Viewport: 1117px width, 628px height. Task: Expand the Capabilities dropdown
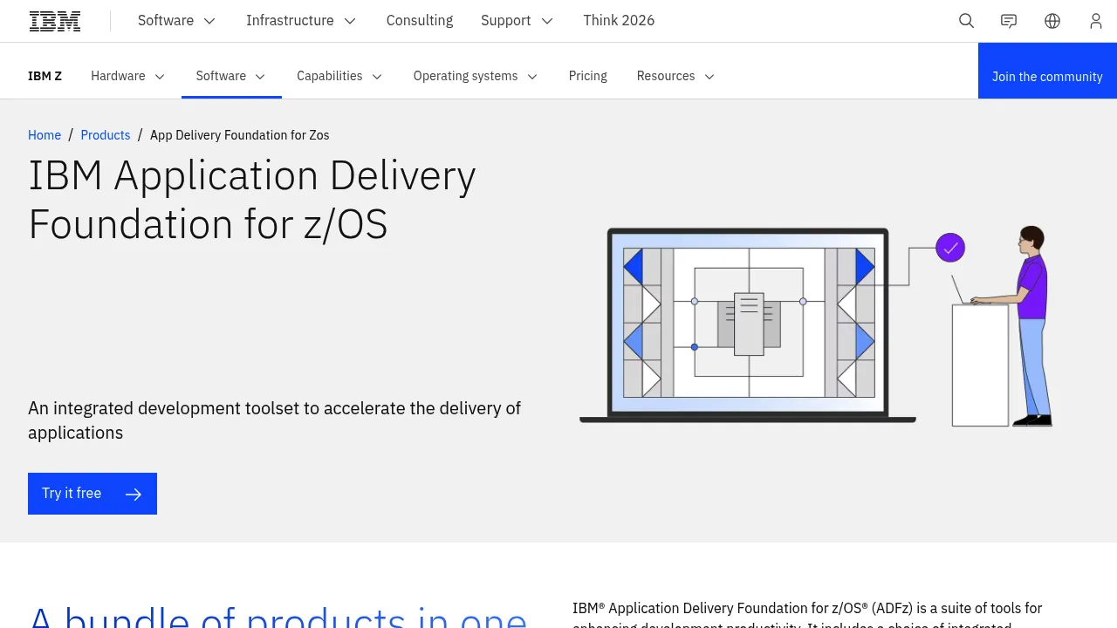(339, 76)
